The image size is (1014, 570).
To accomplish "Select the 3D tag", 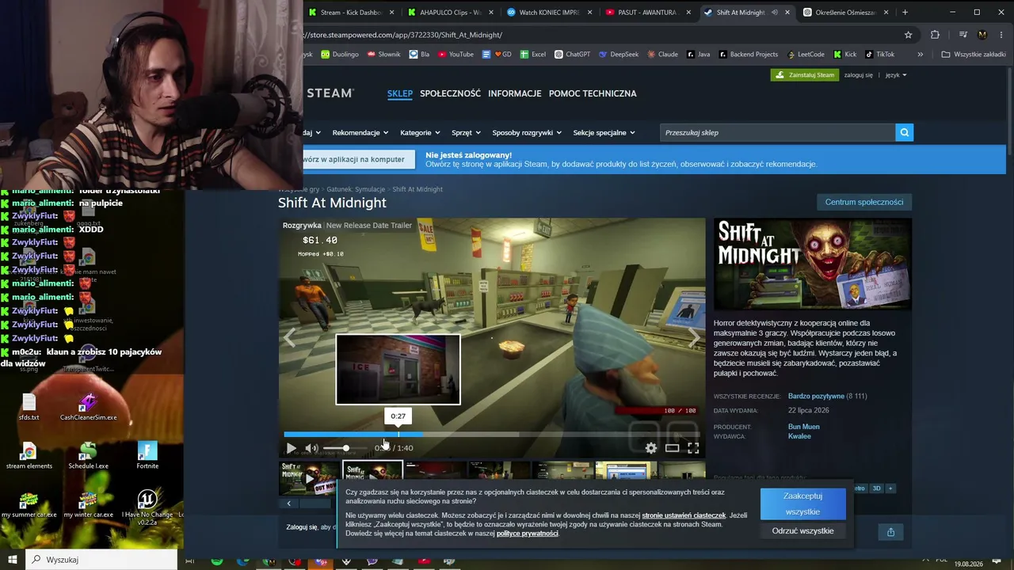I will coord(876,488).
